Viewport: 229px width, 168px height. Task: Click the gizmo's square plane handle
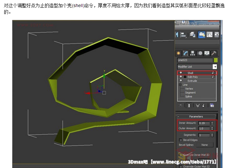tap(104, 93)
